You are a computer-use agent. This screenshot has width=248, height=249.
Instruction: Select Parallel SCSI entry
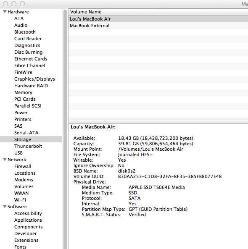[28, 106]
